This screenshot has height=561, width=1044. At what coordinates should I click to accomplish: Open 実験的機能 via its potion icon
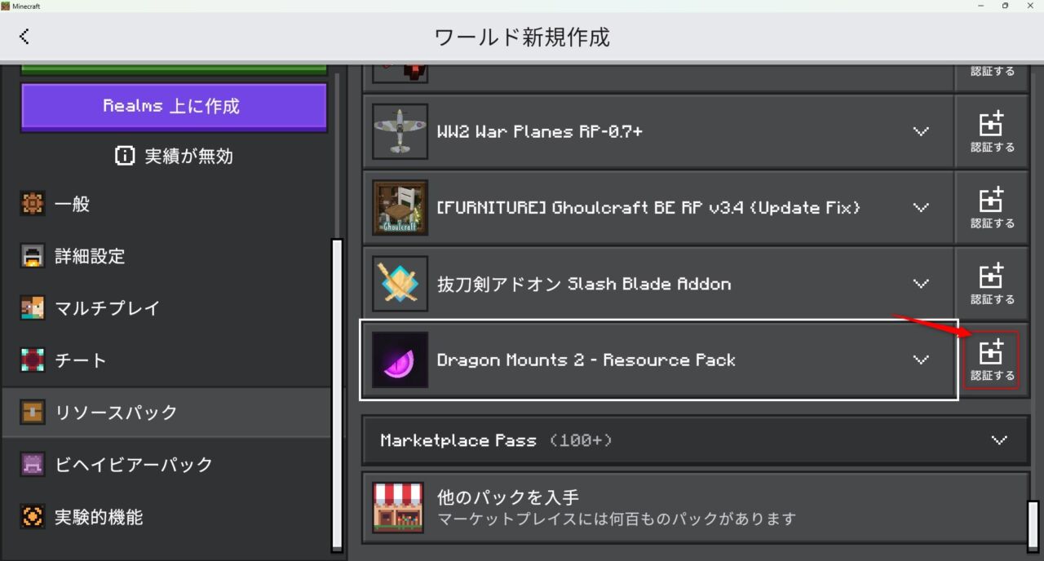click(x=33, y=516)
